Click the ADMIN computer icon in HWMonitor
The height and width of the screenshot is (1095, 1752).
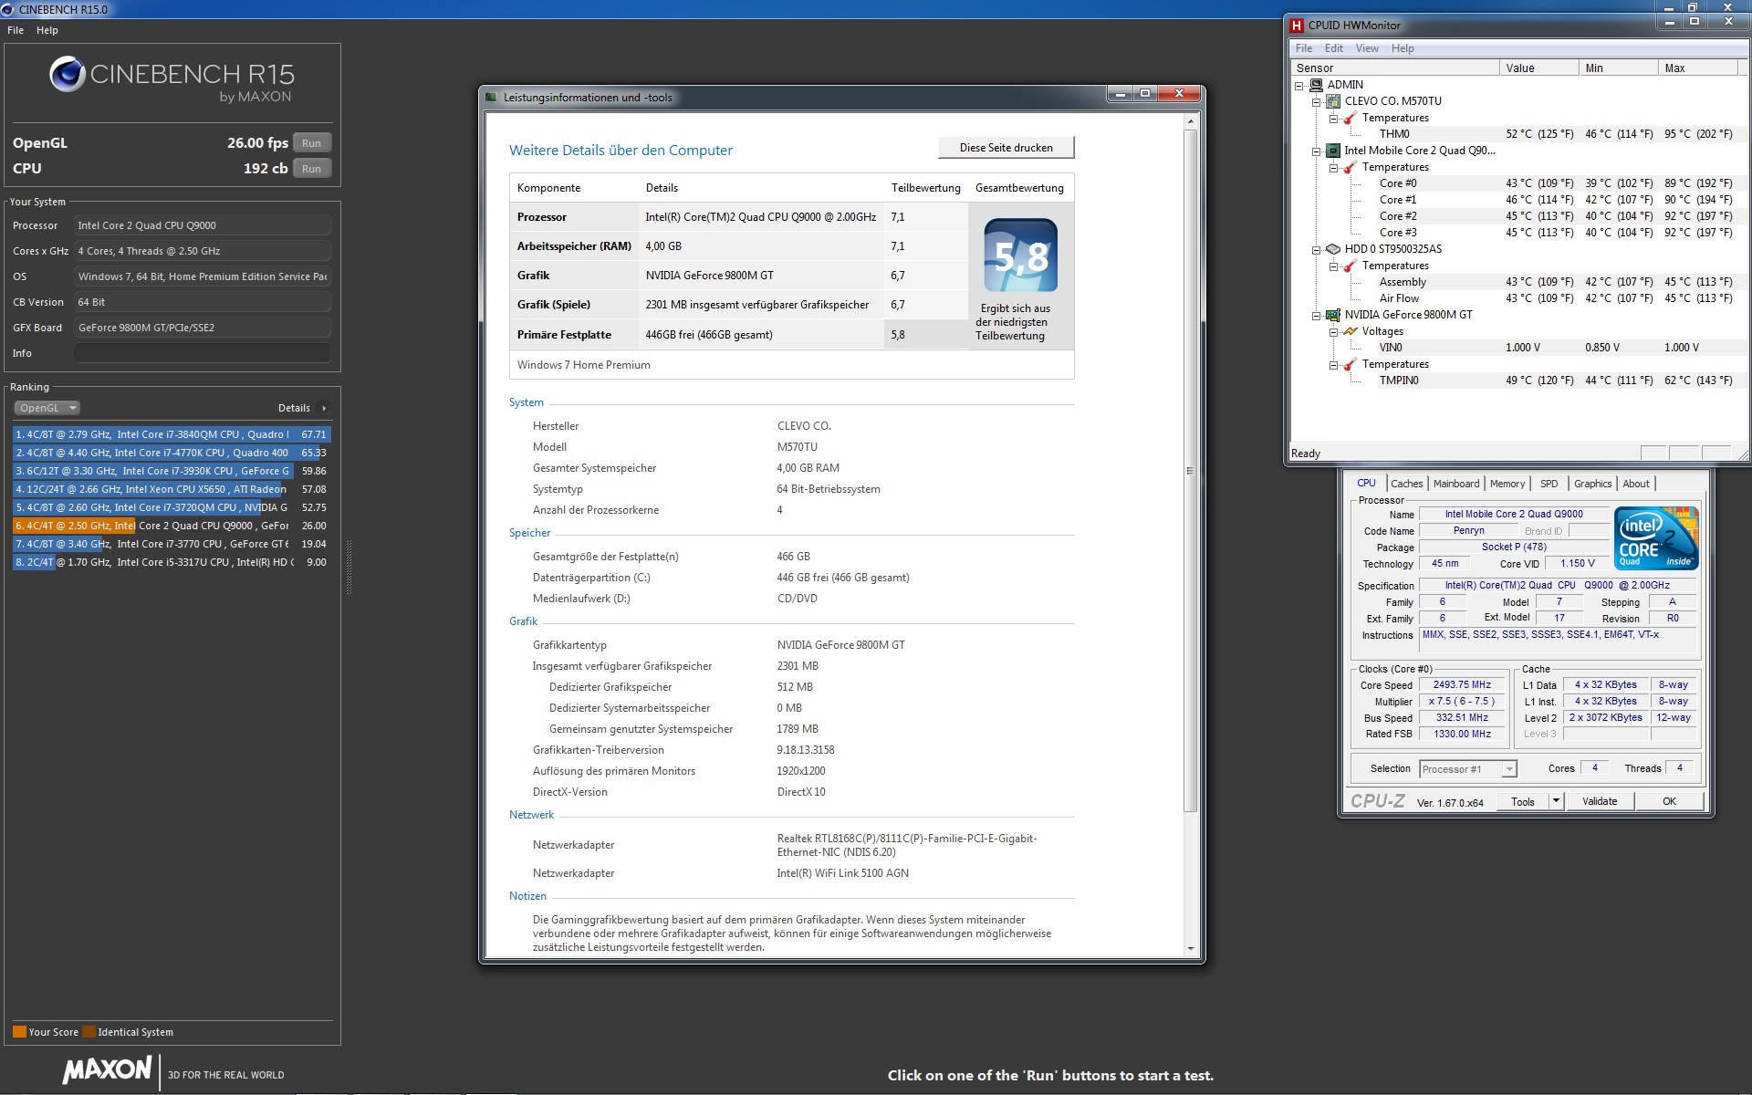click(1316, 85)
